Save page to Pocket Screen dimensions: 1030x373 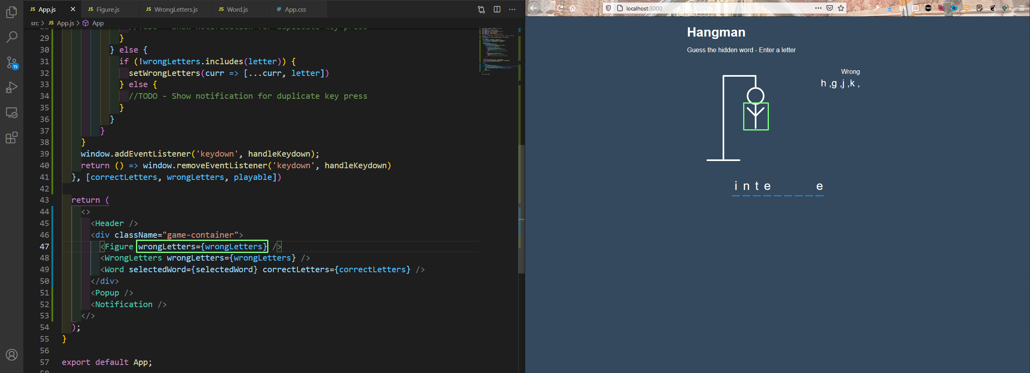coord(830,8)
